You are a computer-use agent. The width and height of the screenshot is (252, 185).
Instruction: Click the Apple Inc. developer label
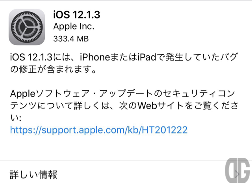click(74, 26)
